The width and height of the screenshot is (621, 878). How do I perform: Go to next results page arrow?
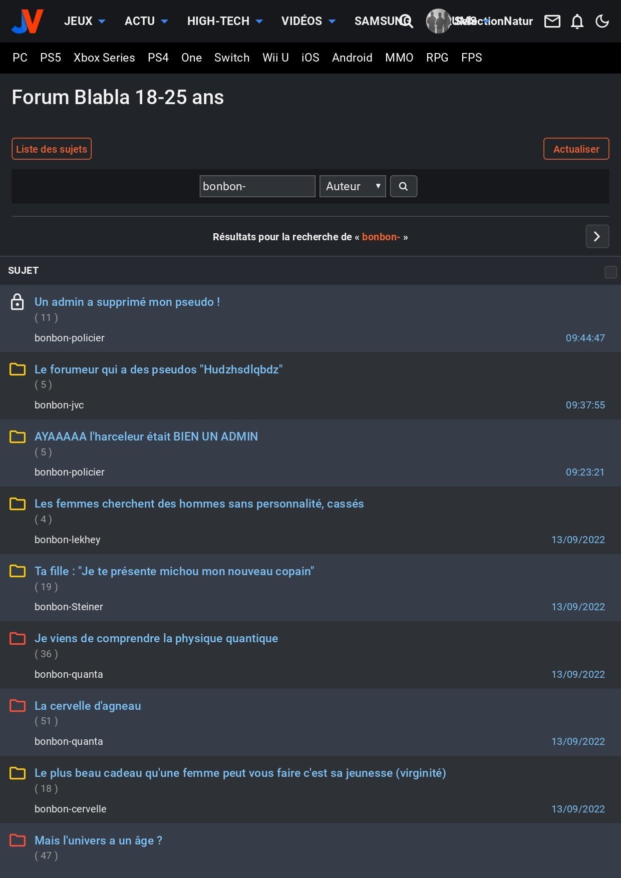click(597, 236)
